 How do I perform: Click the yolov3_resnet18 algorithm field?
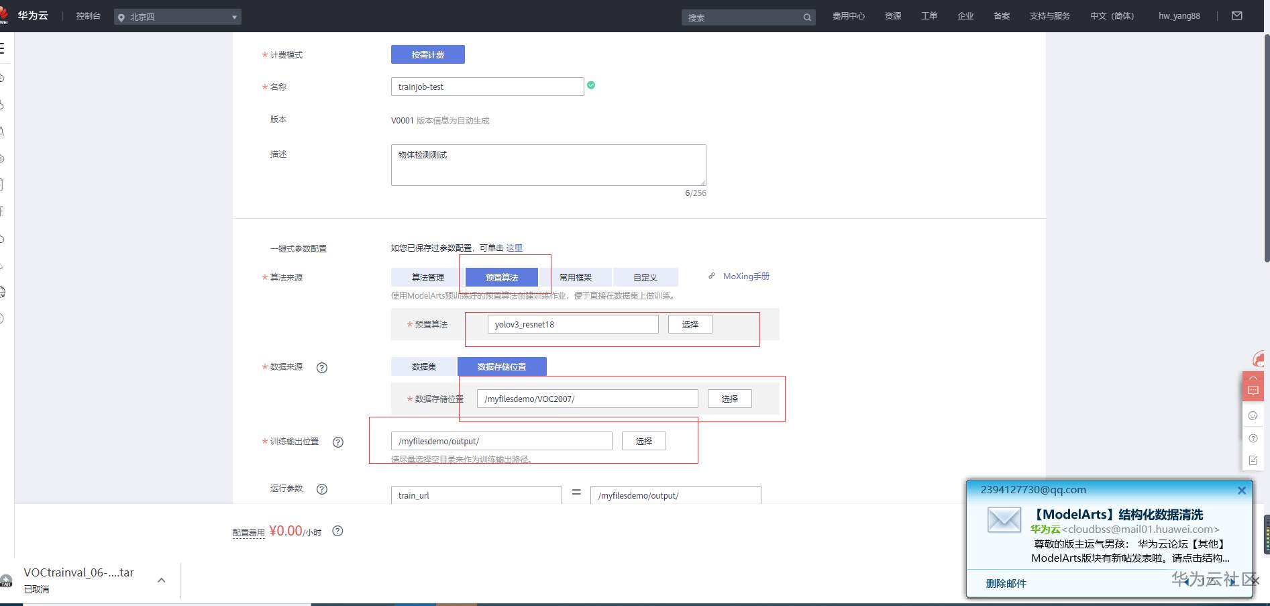(x=573, y=324)
